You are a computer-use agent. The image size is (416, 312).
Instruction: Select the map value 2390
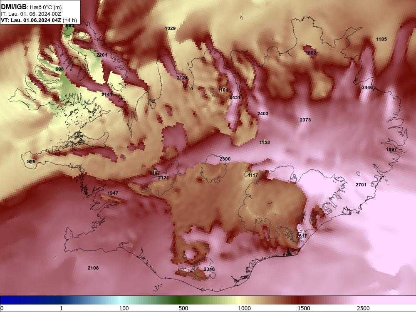[x=225, y=159]
